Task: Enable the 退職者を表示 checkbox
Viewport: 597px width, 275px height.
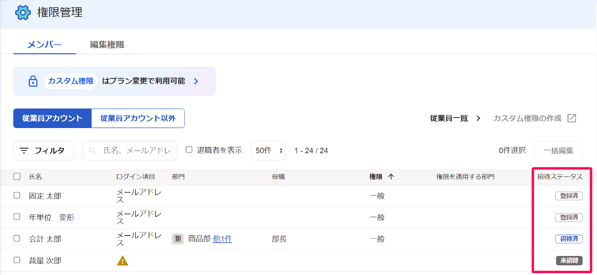Action: click(189, 150)
